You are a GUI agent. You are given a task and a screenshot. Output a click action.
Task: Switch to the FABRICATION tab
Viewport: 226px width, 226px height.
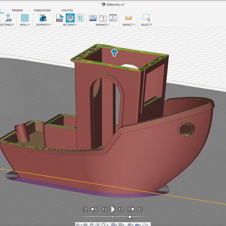point(42,10)
